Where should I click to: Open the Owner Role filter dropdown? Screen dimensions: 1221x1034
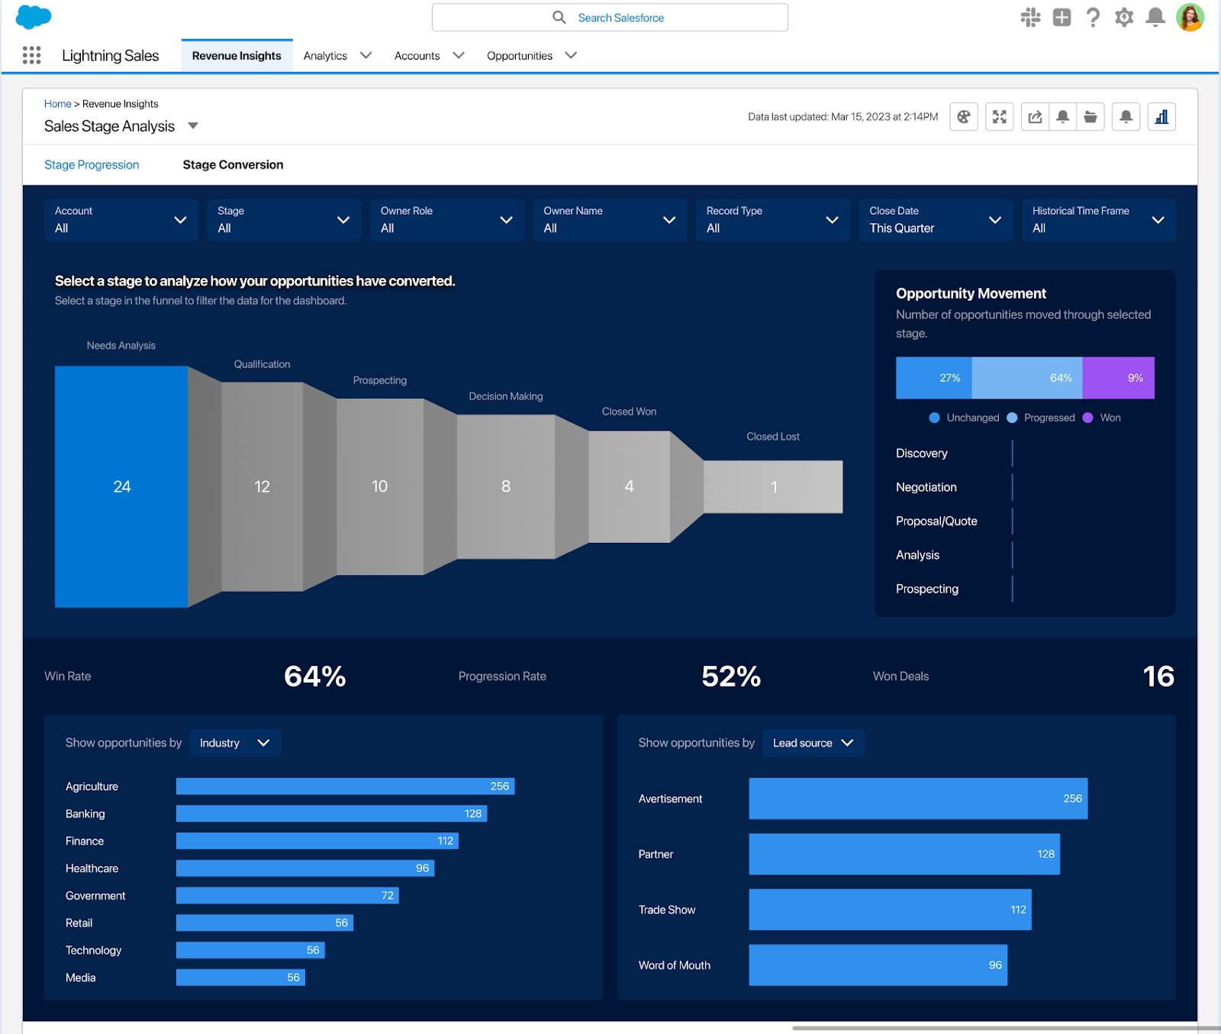pos(447,220)
